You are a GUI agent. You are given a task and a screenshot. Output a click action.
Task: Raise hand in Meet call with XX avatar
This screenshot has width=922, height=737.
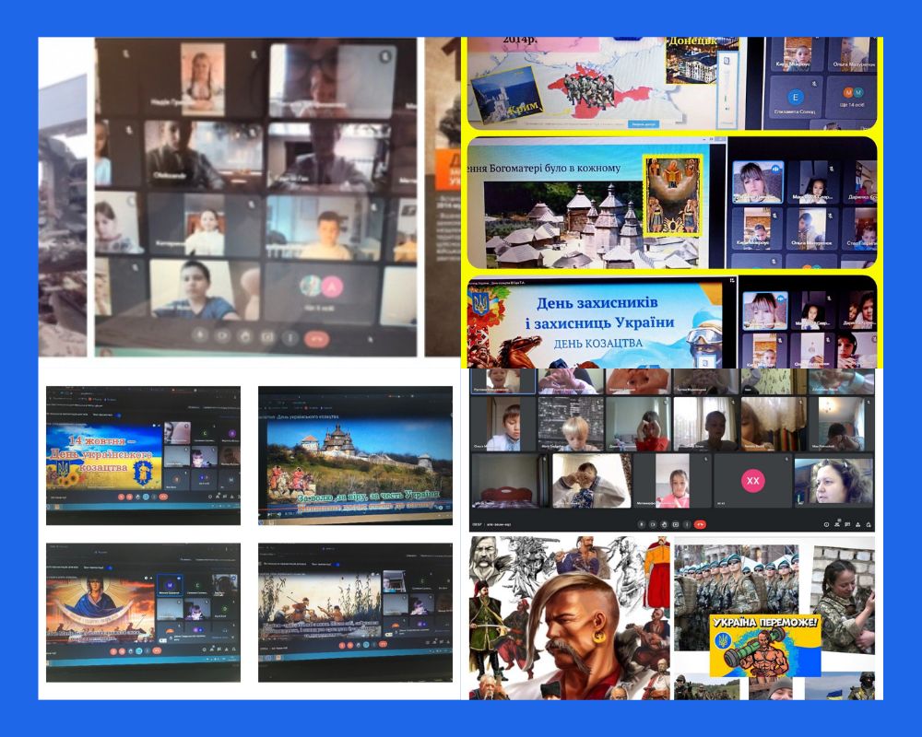pyautogui.click(x=664, y=524)
